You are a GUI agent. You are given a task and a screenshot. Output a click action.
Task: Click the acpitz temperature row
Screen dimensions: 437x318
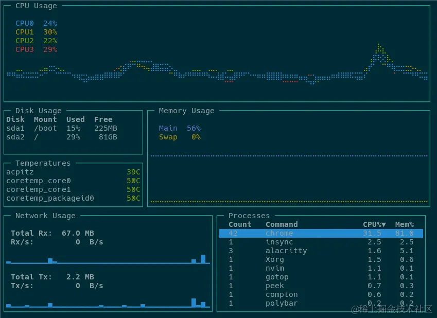point(73,172)
